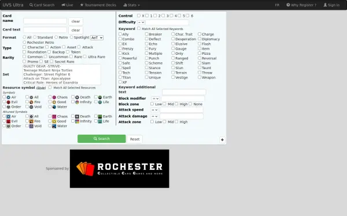Enable the Breaker keyword checkbox
The width and height of the screenshot is (347, 216).
click(x=146, y=34)
